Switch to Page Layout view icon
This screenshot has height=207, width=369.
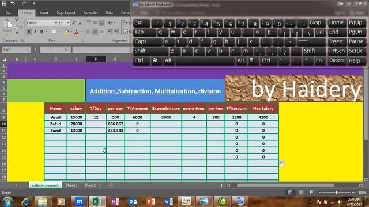point(301,193)
